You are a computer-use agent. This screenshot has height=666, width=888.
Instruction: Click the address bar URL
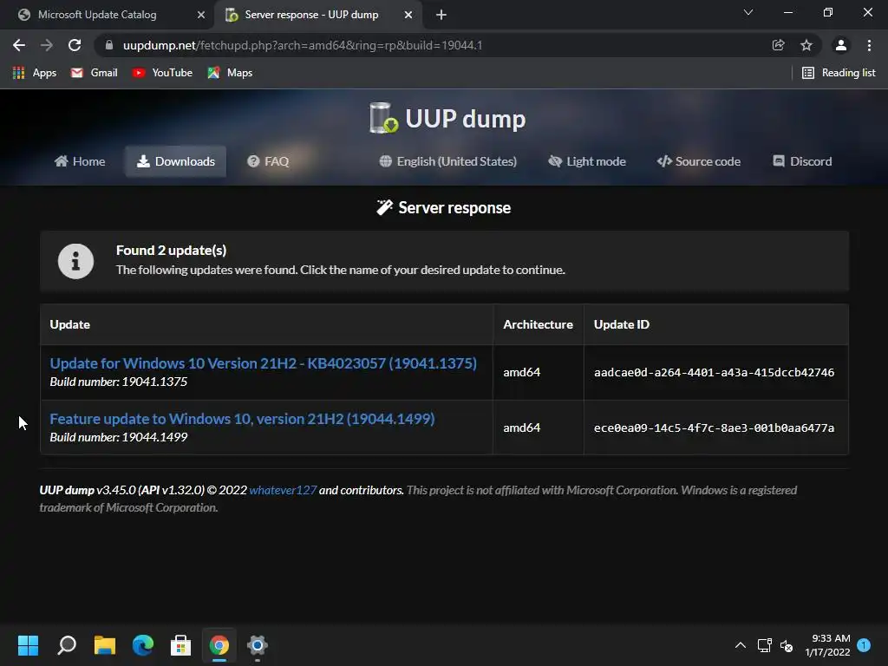tap(303, 45)
